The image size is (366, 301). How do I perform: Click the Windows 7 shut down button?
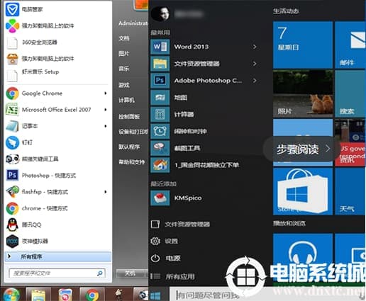[130, 273]
